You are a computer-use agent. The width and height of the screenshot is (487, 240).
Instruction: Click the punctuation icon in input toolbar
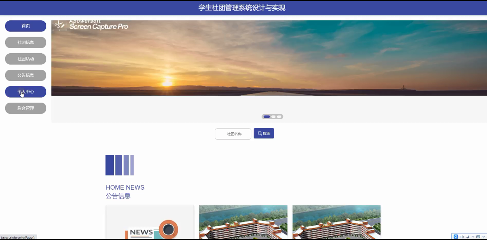(473, 237)
